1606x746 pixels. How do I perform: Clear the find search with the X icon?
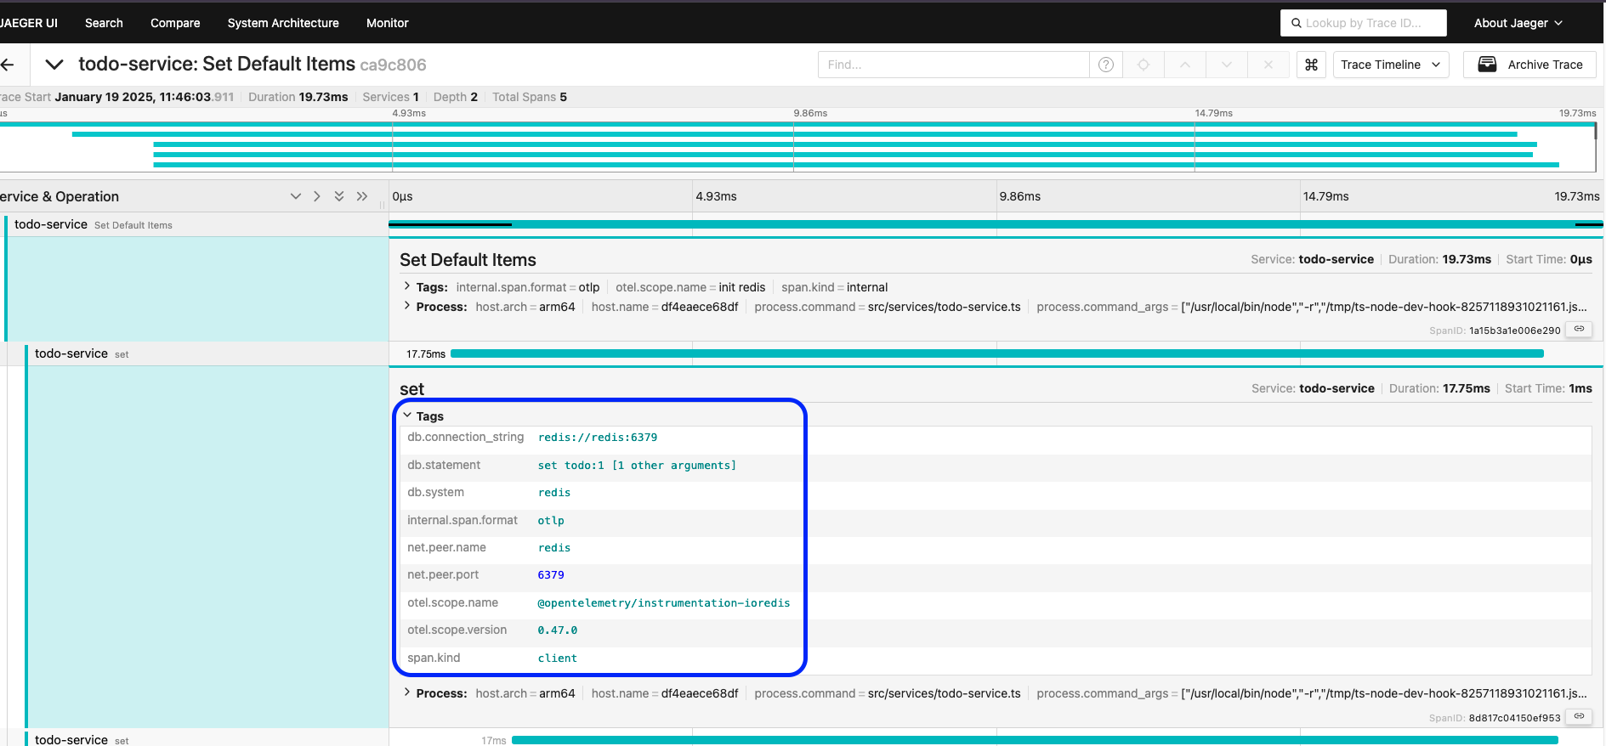[x=1268, y=65]
